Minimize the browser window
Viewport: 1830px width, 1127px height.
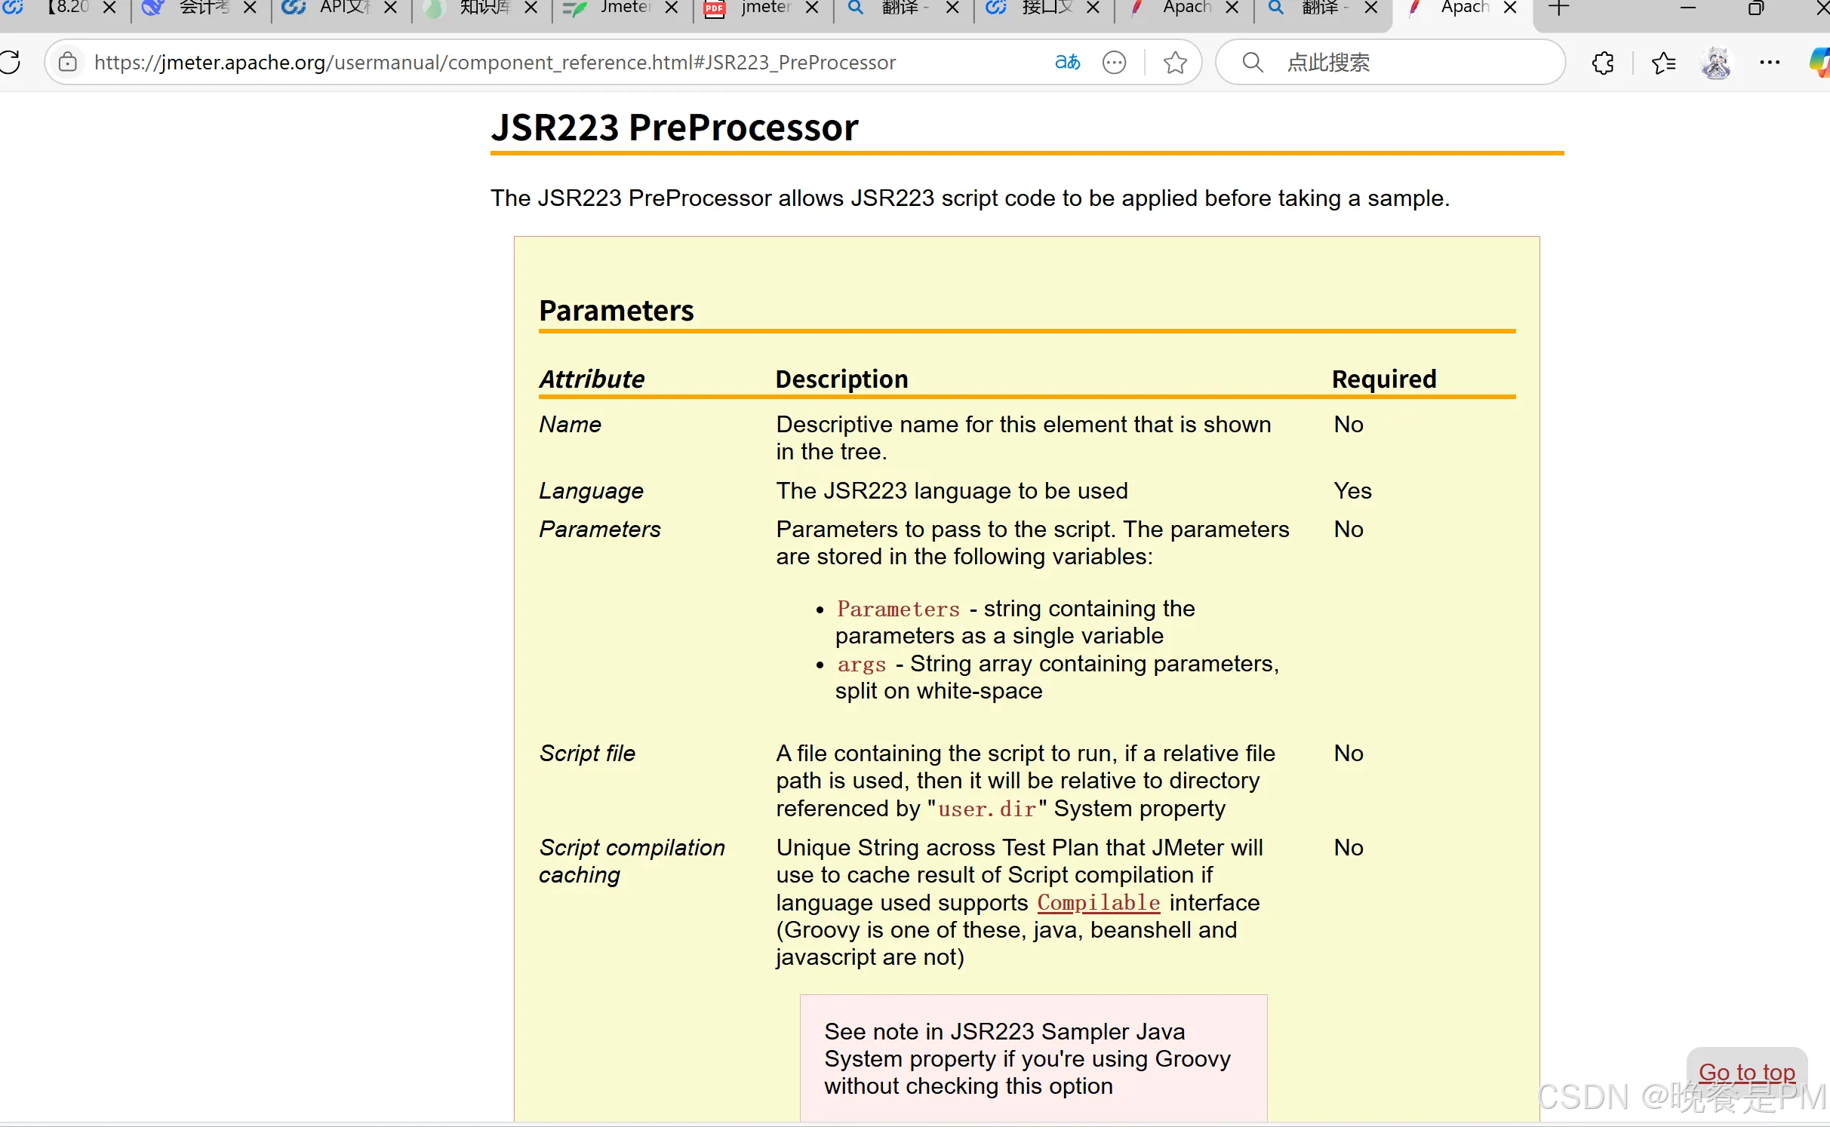1688,8
